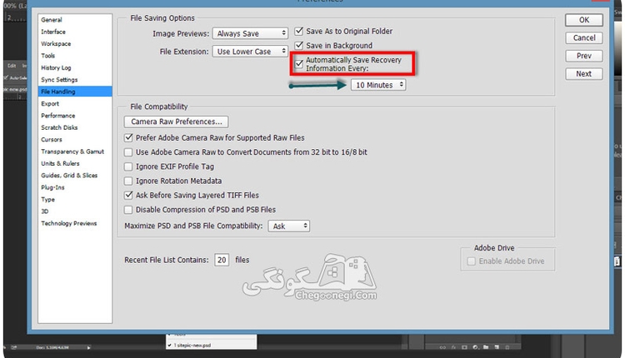Screen dimensions: 625x358
Task: Click the add layer mask icon
Action: 464,347
